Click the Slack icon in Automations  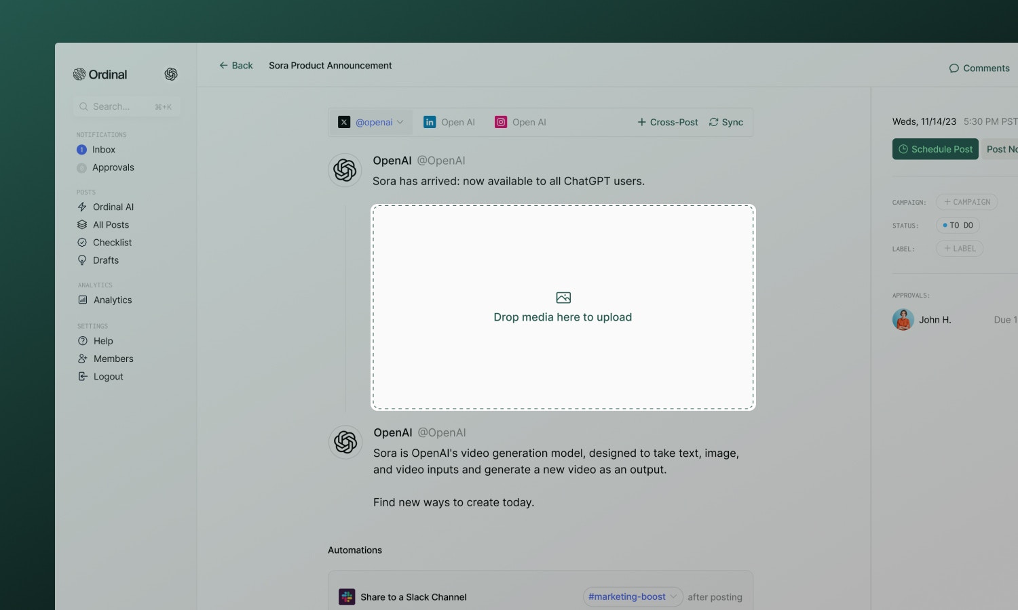(x=347, y=596)
